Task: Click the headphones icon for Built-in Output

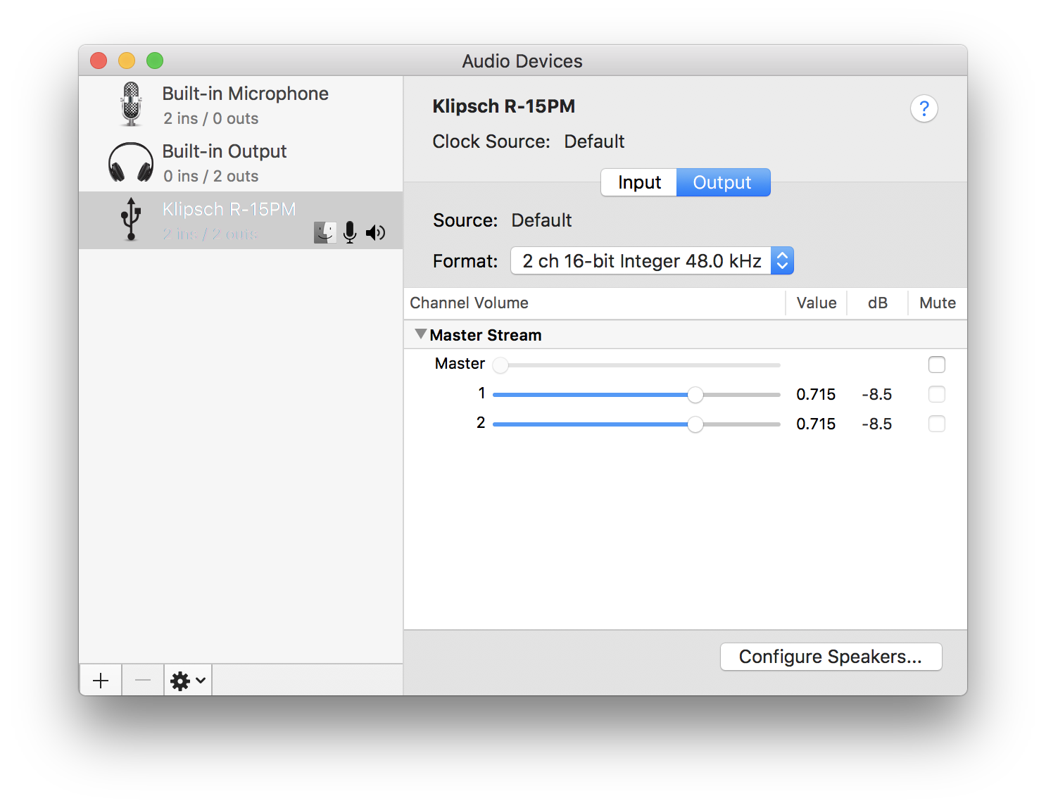Action: click(131, 162)
